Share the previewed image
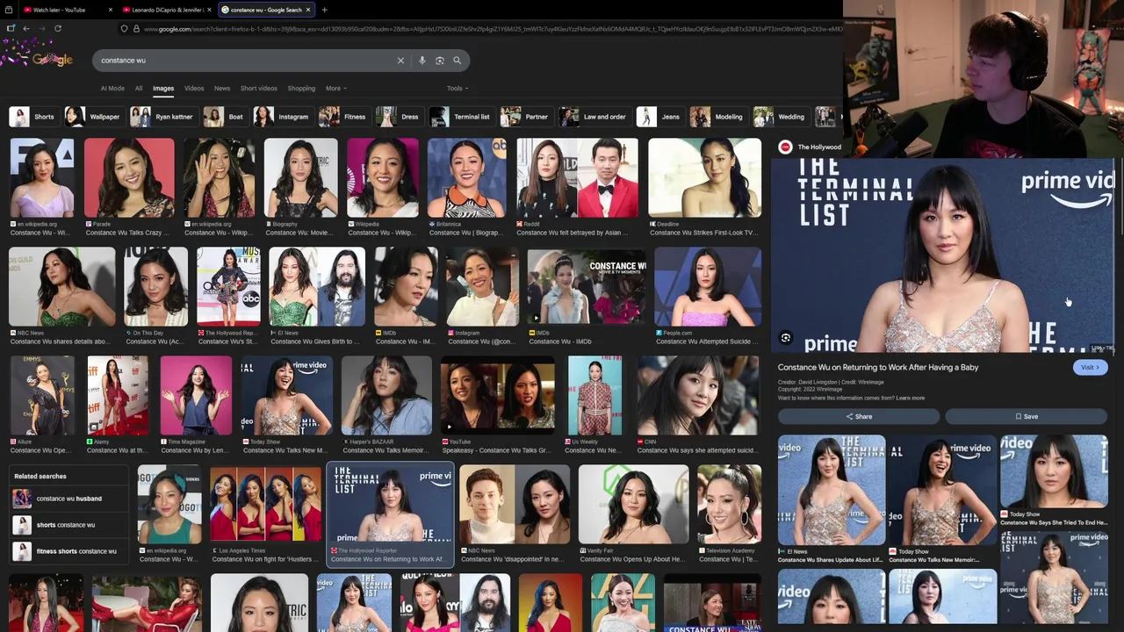 [x=859, y=417]
